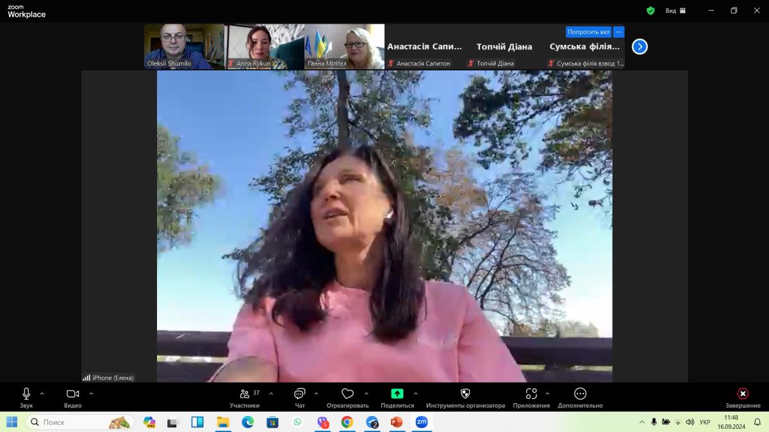
Task: Expand share options arrow beside Поделиться
Action: 416,394
